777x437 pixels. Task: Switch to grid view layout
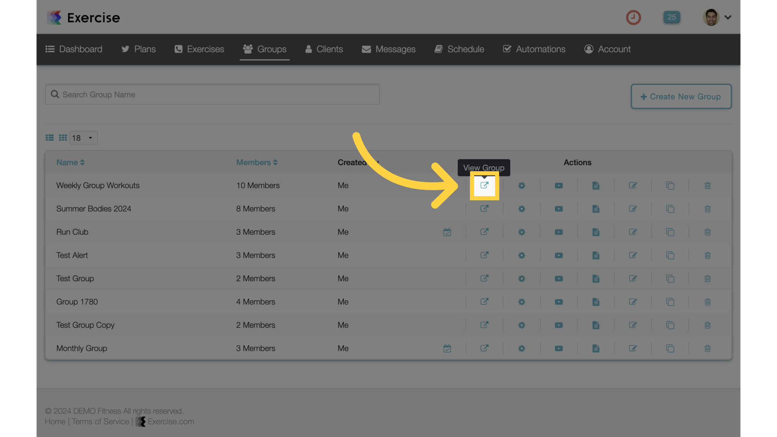click(x=63, y=138)
